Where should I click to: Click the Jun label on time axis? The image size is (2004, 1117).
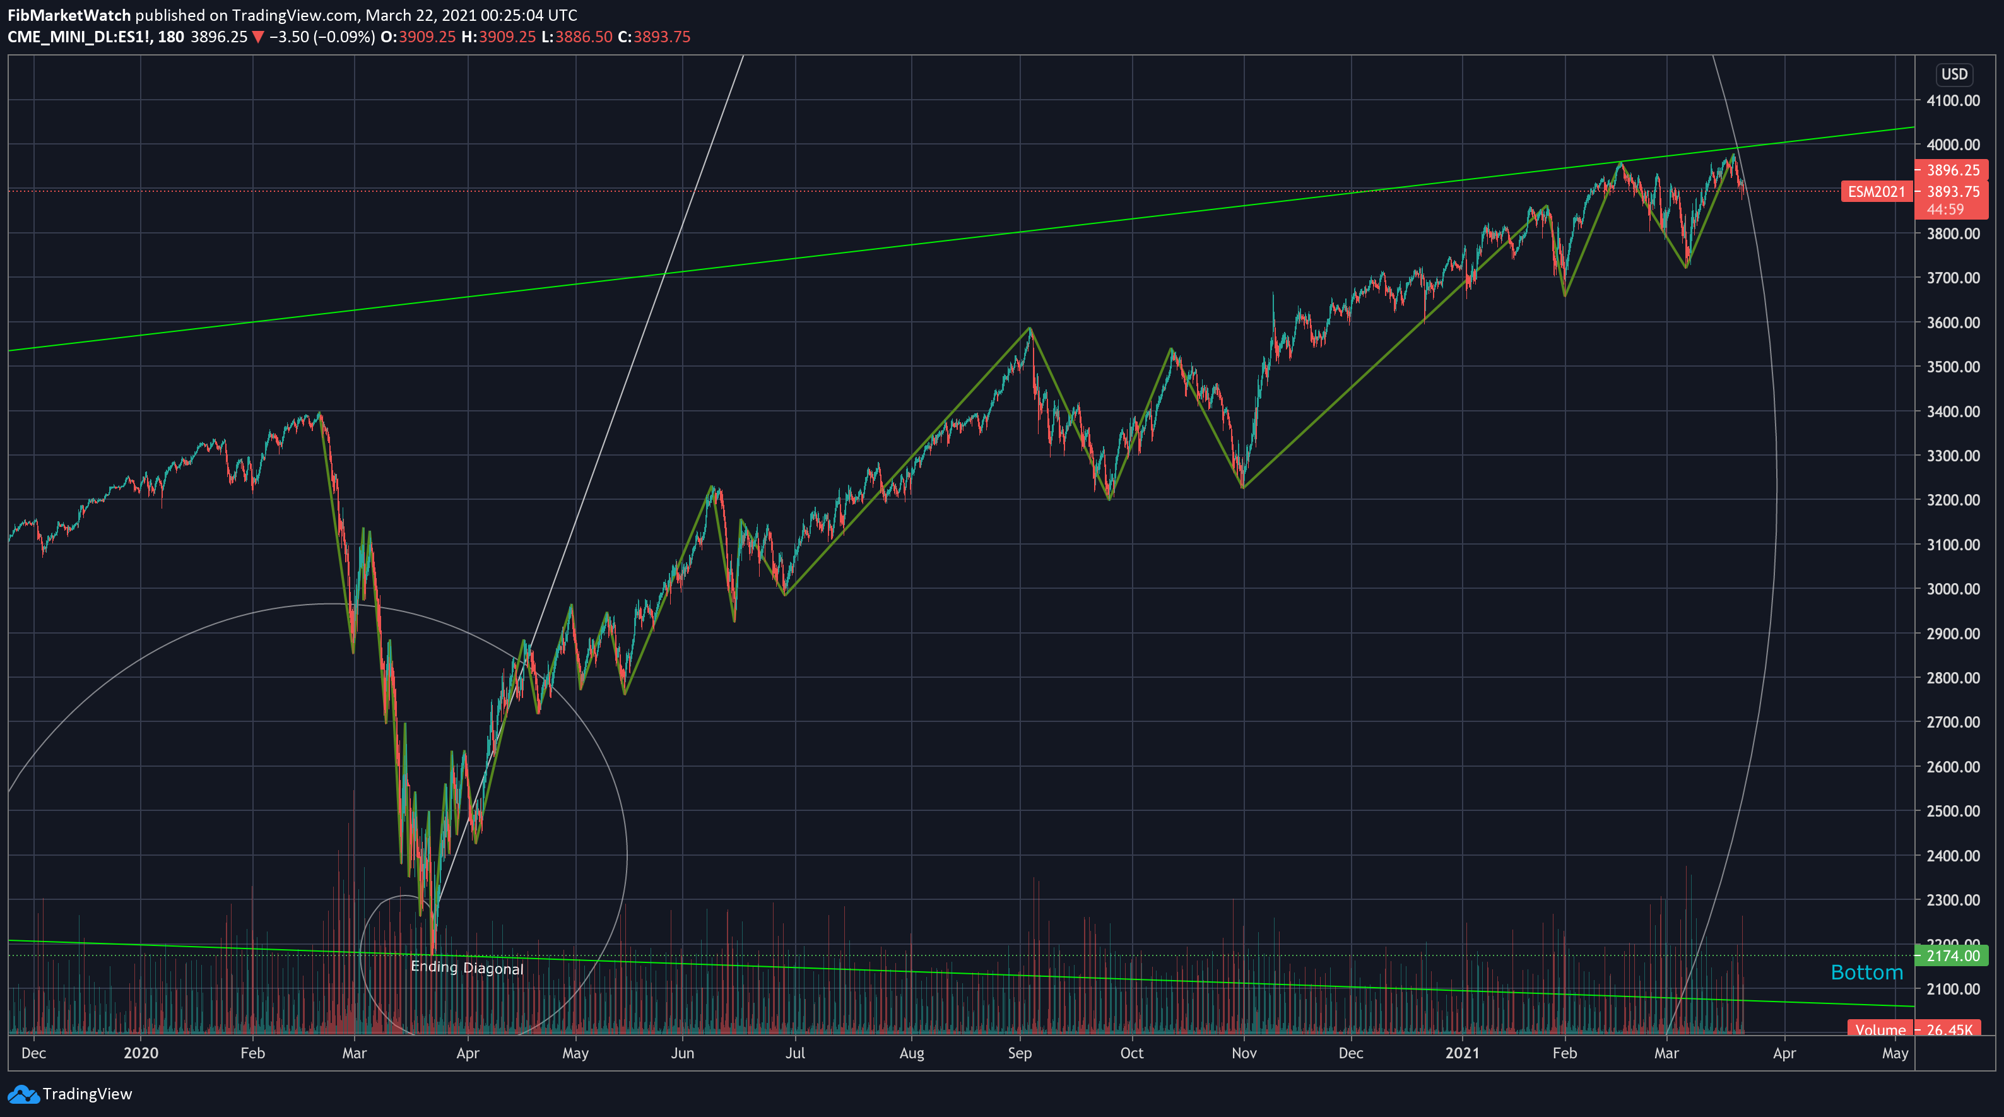coord(682,1053)
